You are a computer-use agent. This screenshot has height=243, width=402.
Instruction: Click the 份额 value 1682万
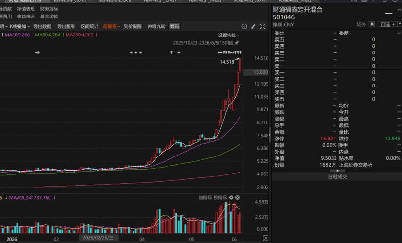pos(328,165)
